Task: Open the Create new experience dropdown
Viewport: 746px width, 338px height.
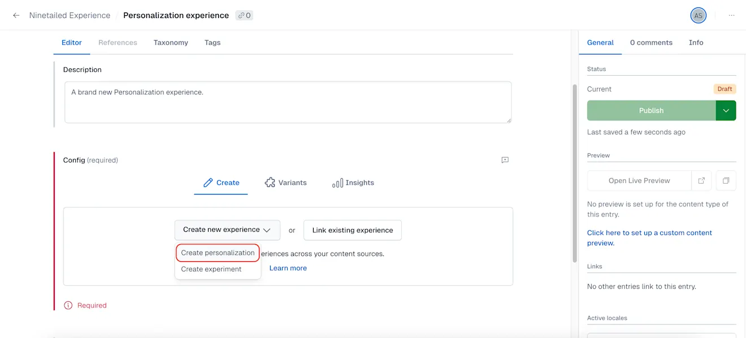Action: 227,230
